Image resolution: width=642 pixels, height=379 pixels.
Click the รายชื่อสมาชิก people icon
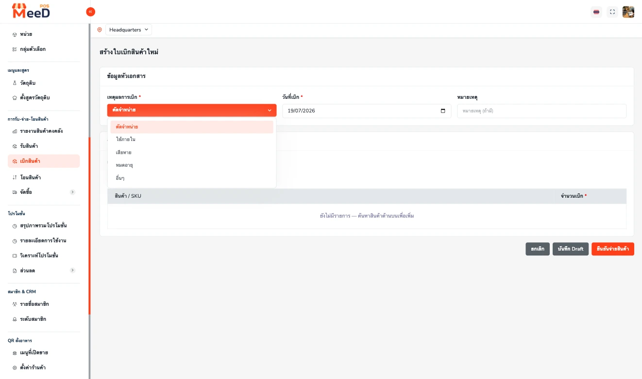[x=15, y=304]
